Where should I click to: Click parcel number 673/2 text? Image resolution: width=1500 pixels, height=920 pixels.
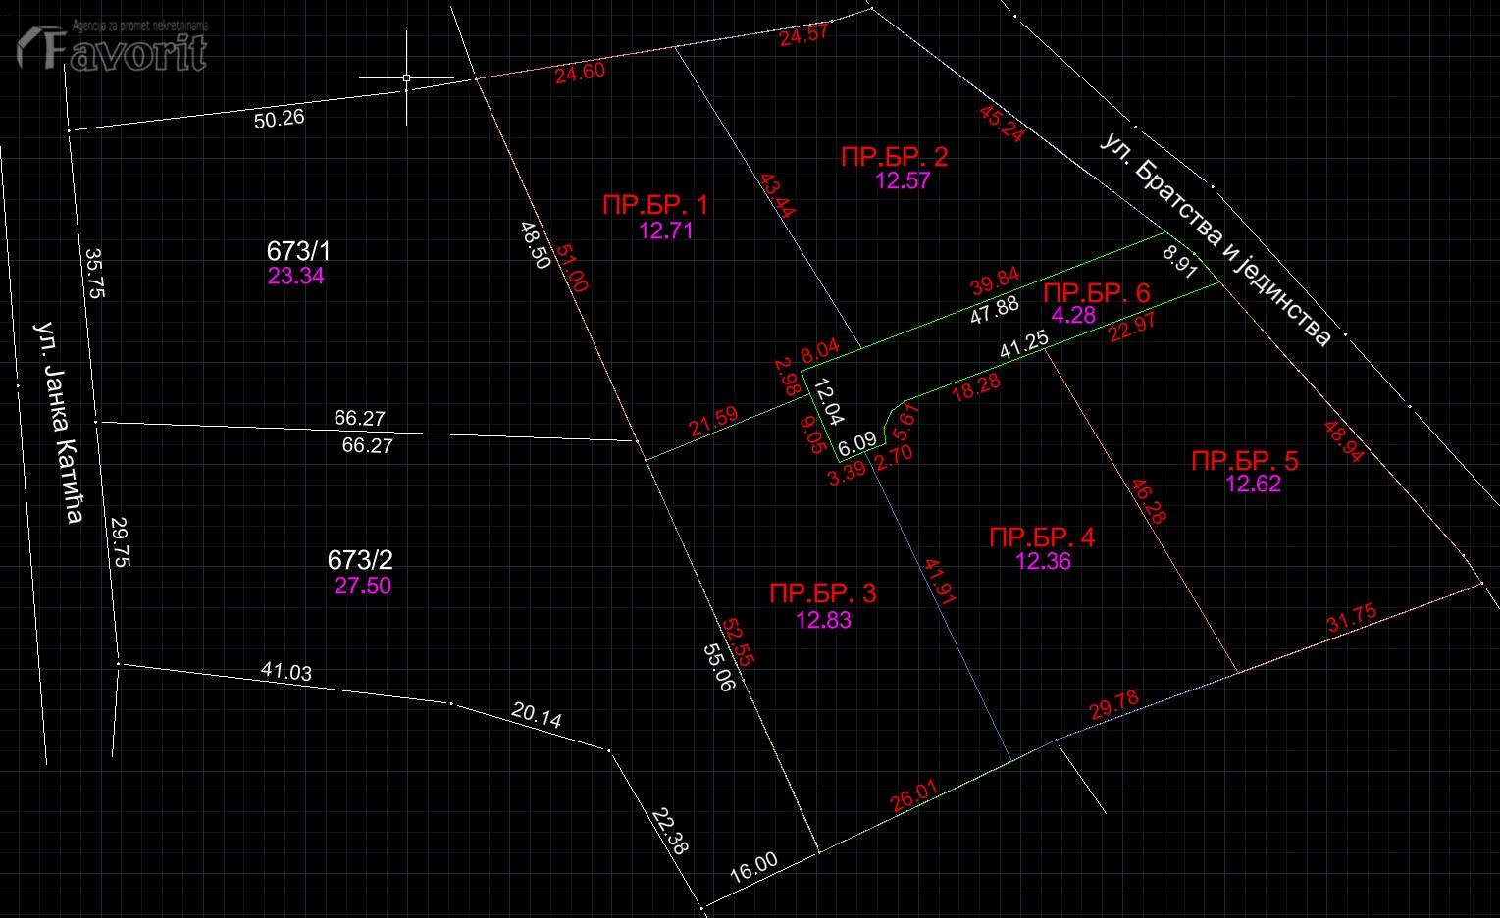pos(360,560)
